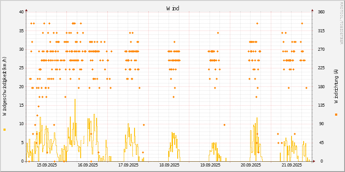Select the Windgeschwindigkeit (km/h) axis label

5,86
